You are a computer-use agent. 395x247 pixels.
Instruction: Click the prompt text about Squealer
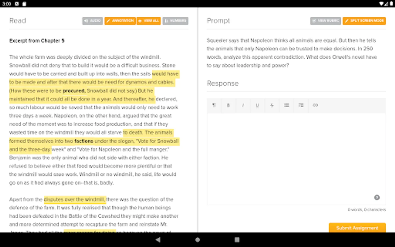tap(292, 53)
